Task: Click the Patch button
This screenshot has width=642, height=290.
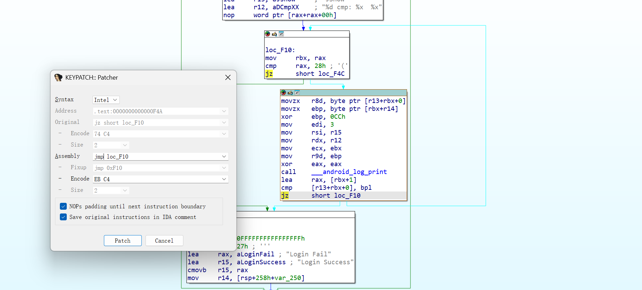Action: 122,241
